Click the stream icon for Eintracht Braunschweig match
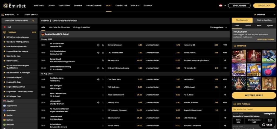The image size is (277, 129). pyautogui.click(x=98, y=68)
